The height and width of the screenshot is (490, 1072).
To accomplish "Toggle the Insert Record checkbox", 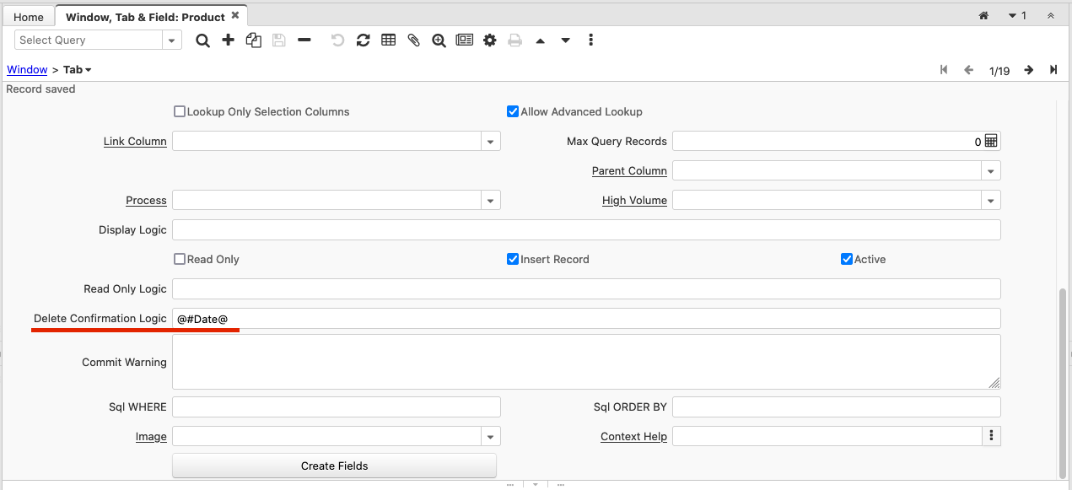I will tap(513, 259).
